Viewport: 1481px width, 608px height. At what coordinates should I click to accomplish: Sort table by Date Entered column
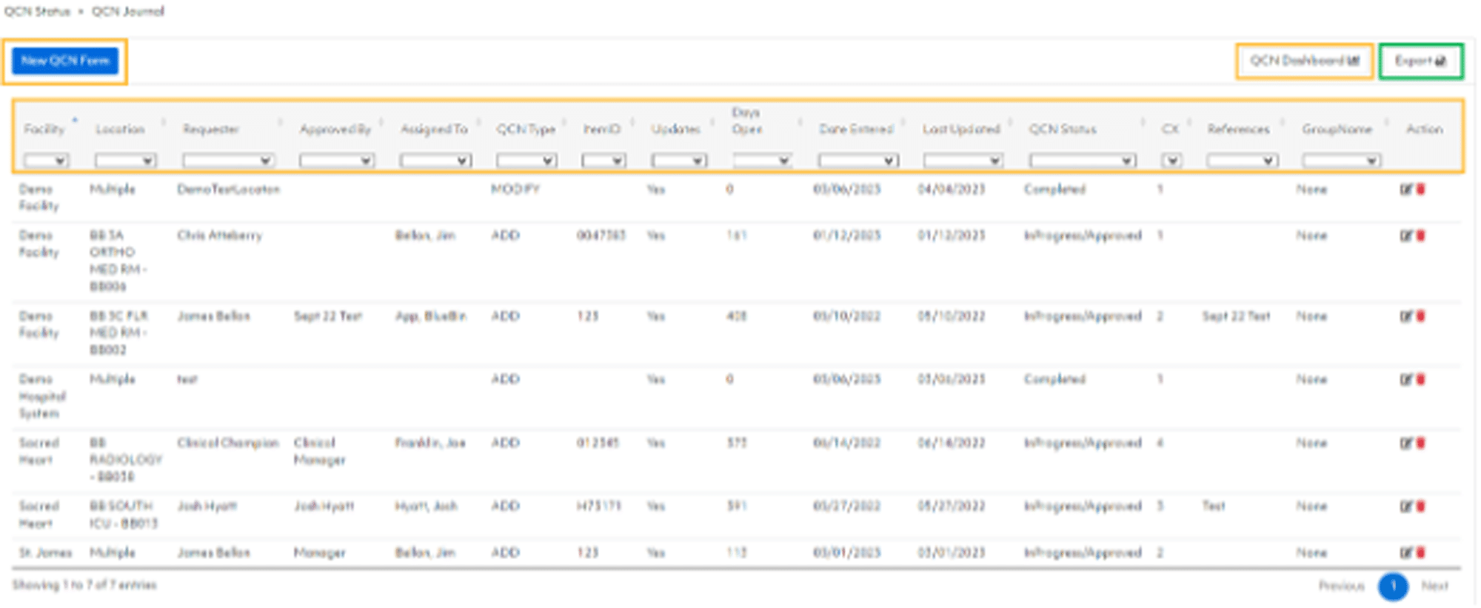coord(856,129)
